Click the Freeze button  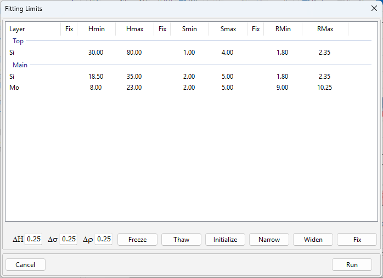(137, 240)
